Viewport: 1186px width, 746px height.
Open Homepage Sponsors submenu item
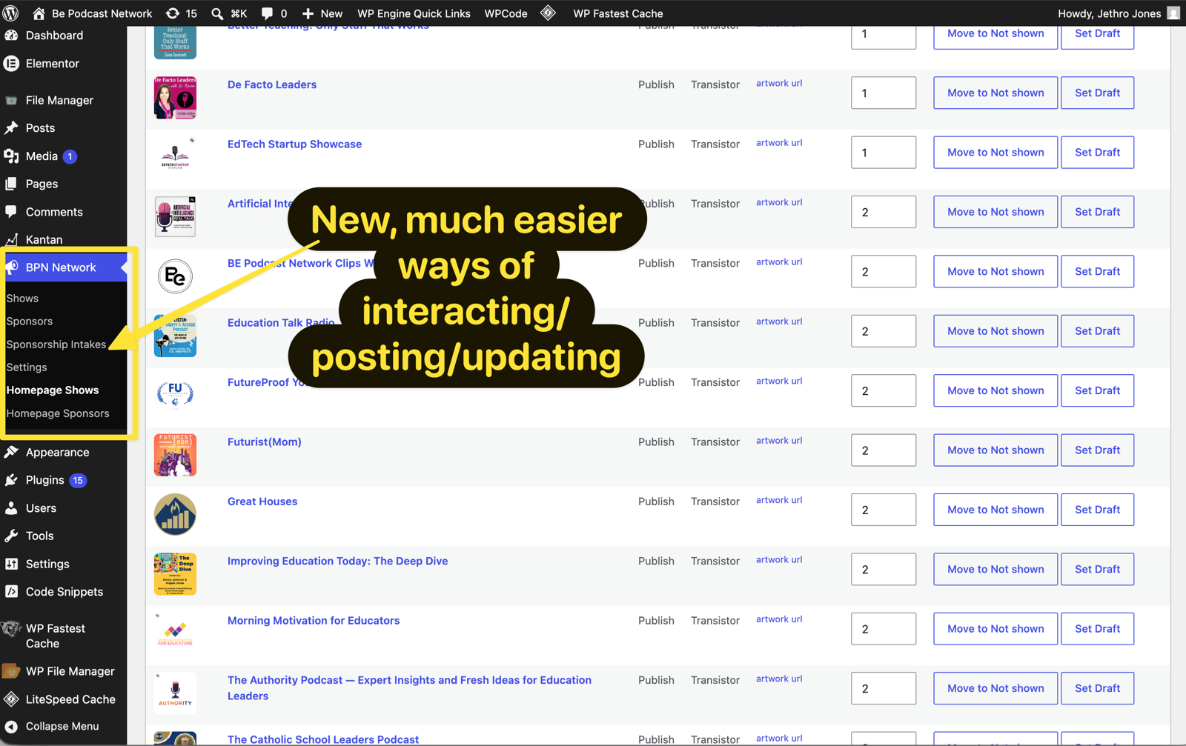(58, 413)
